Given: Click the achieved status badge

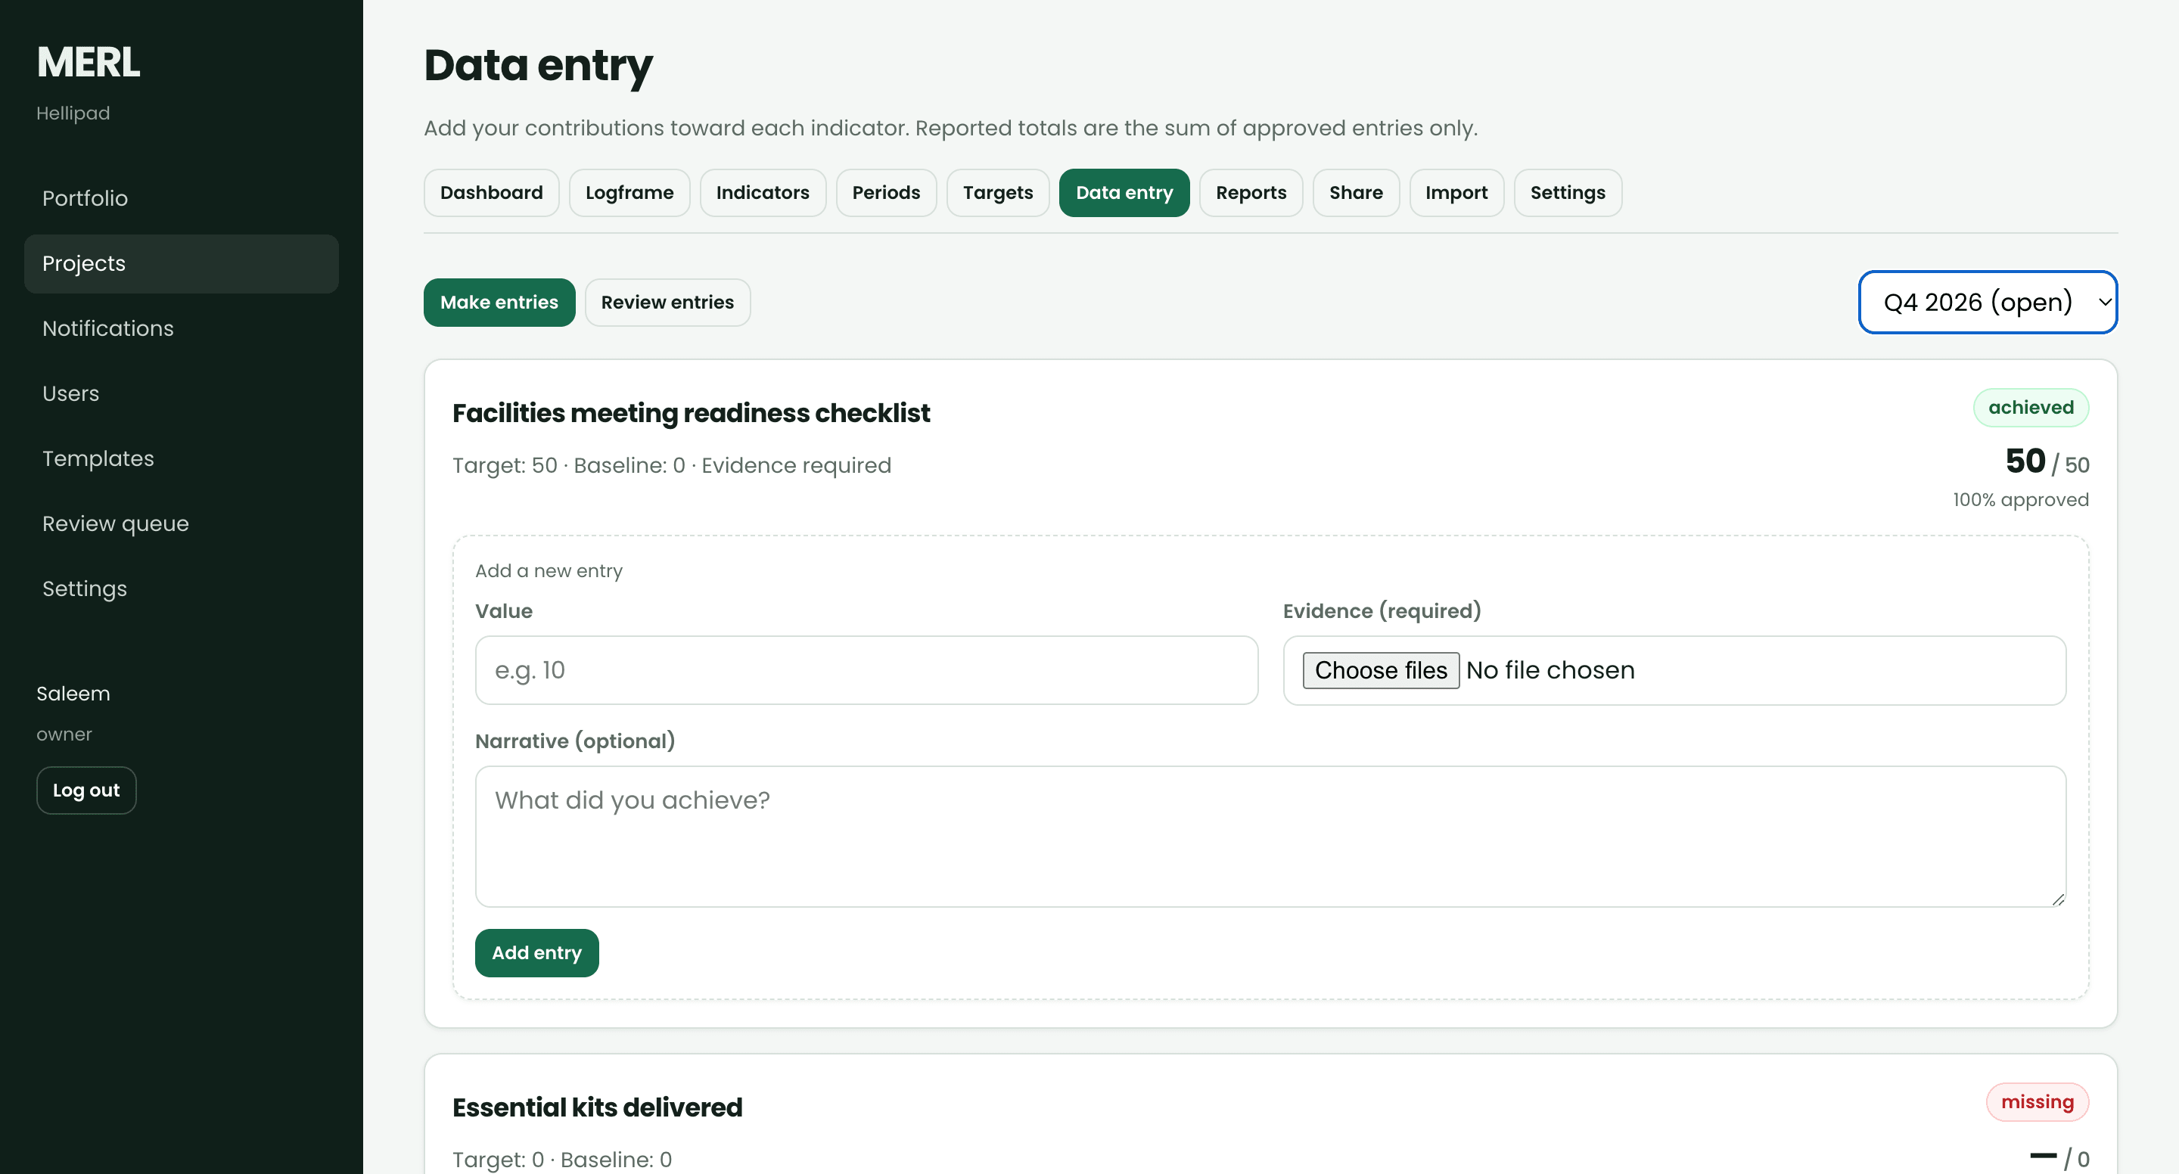Looking at the screenshot, I should click(x=2030, y=408).
